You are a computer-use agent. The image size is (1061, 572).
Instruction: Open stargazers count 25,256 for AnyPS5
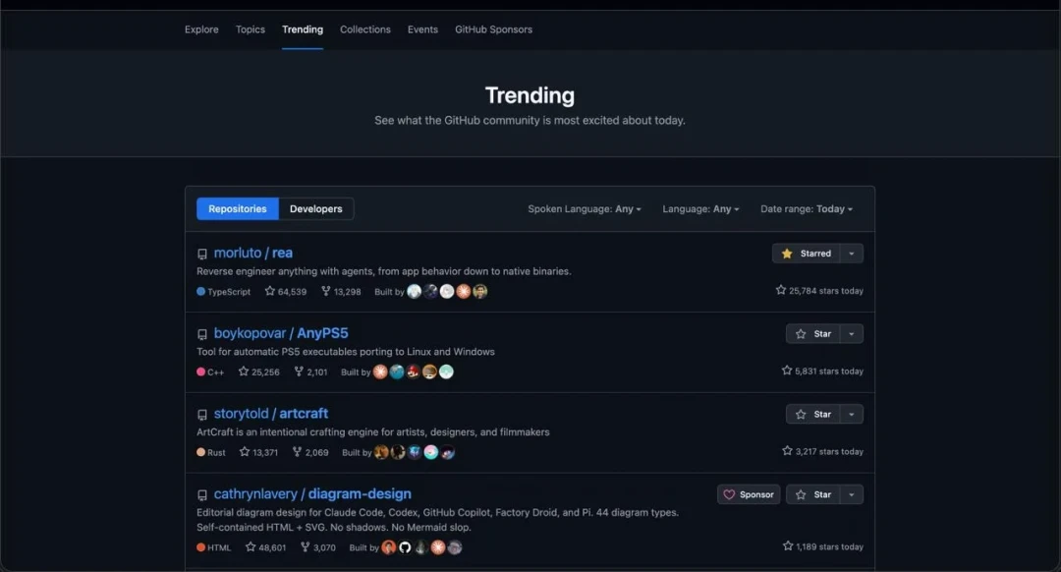click(259, 372)
